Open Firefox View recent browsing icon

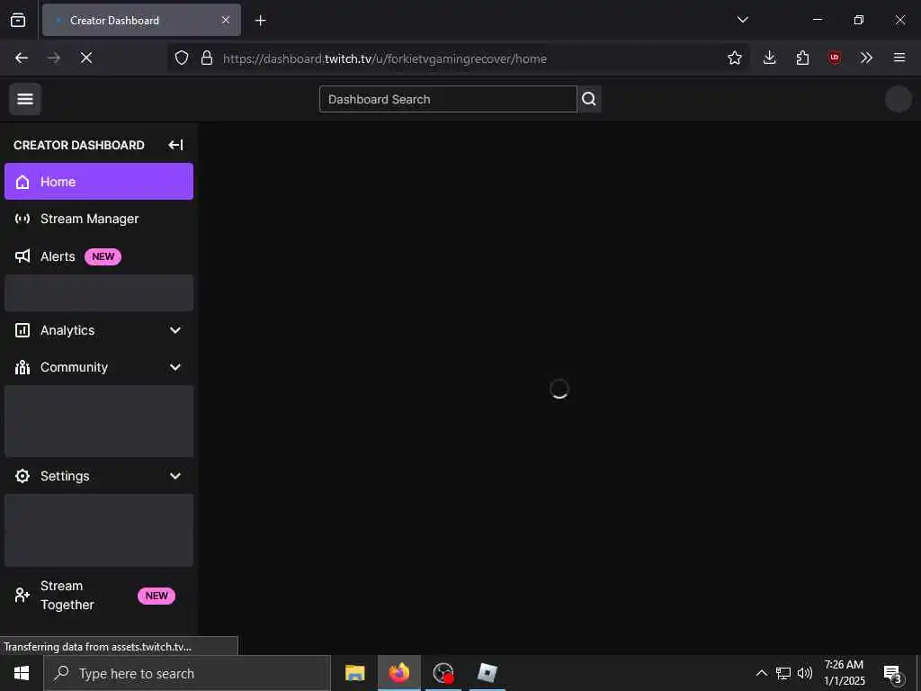18,20
